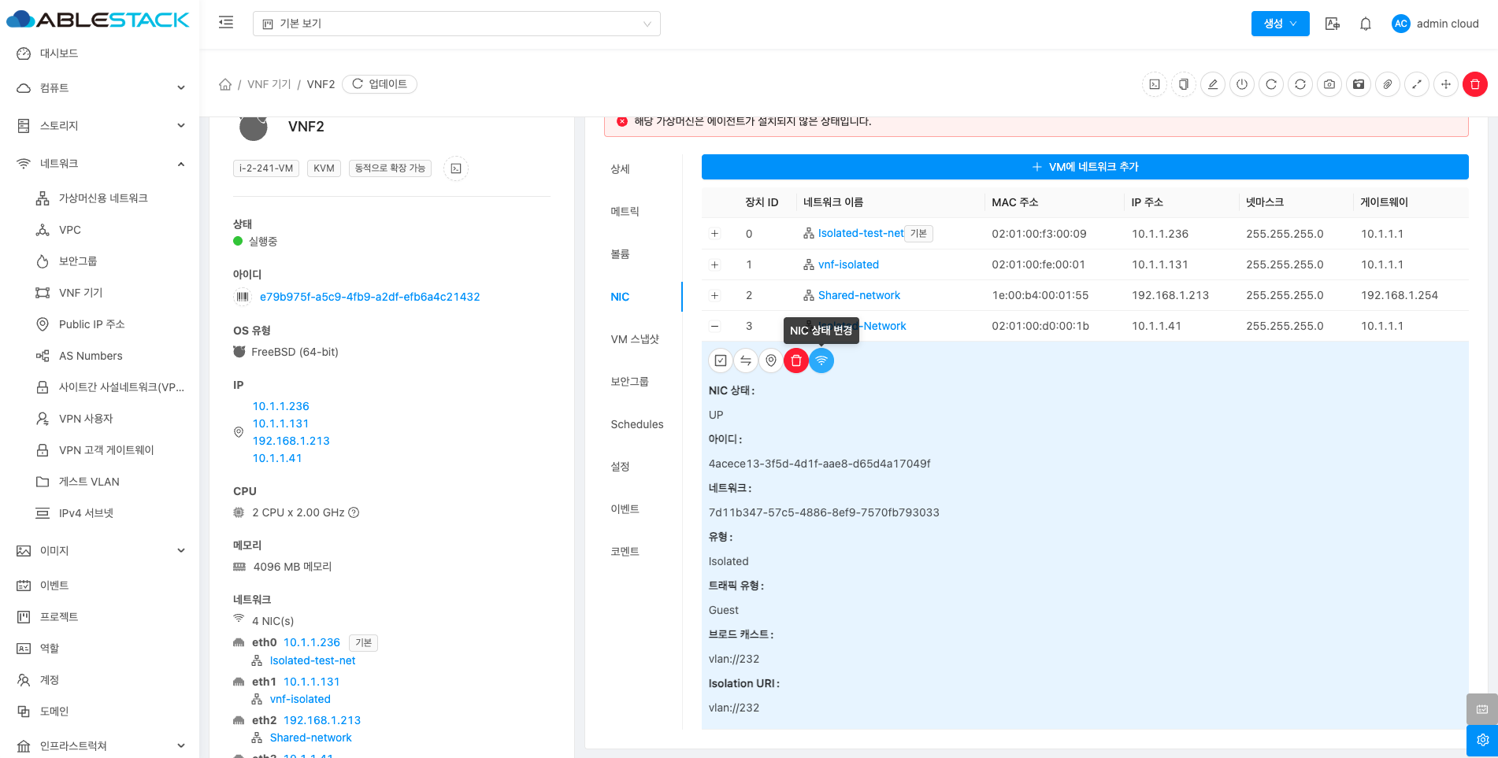Open the Shared-network link in NIC table
Image resolution: width=1498 pixels, height=758 pixels.
pyautogui.click(x=858, y=295)
